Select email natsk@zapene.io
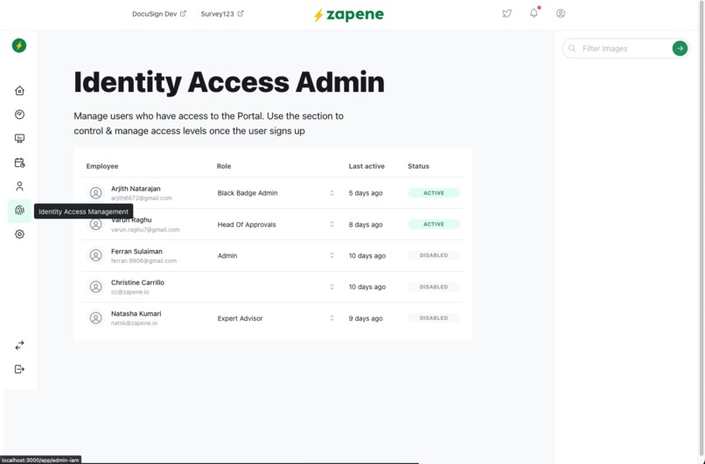 pos(134,323)
